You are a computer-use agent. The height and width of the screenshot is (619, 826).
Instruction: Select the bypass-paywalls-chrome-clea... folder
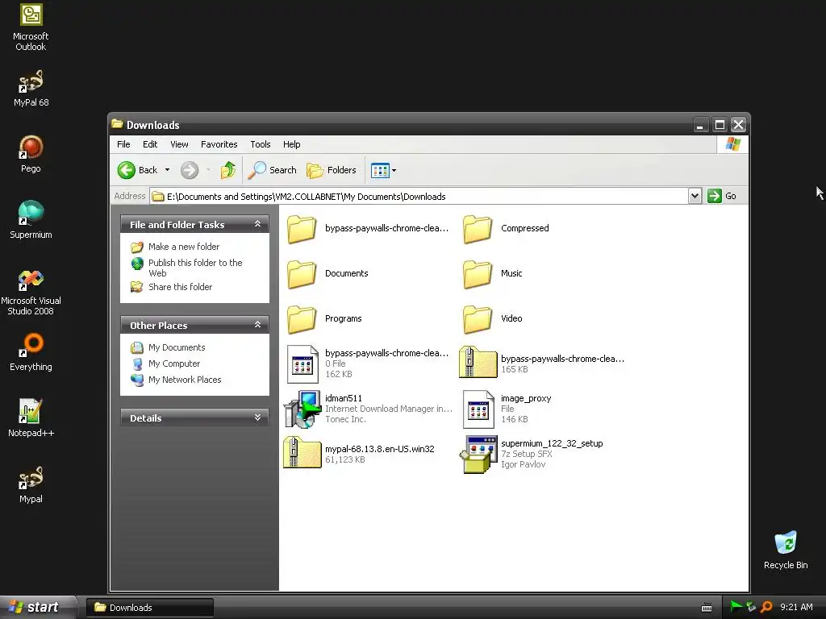pos(368,228)
